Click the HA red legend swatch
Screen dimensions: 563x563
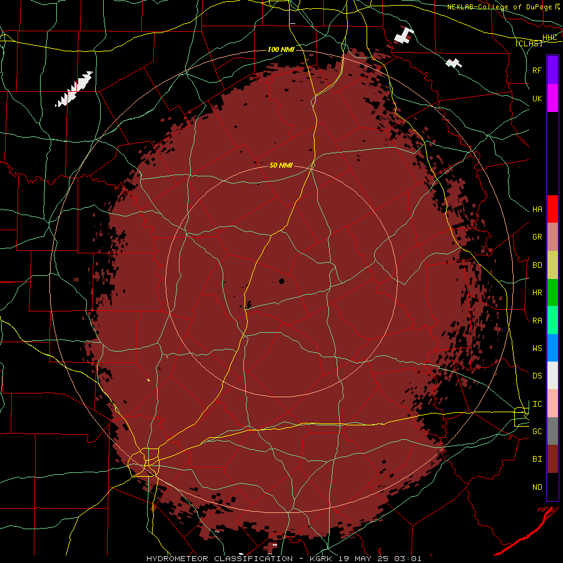pyautogui.click(x=552, y=209)
